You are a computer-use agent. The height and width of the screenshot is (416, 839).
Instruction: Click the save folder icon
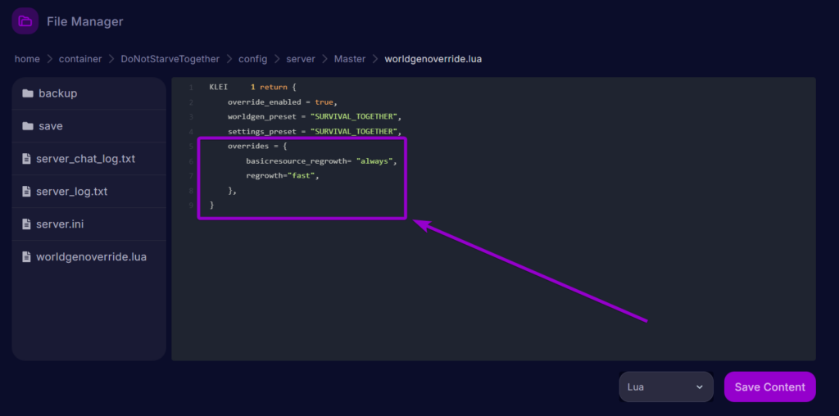tap(27, 126)
